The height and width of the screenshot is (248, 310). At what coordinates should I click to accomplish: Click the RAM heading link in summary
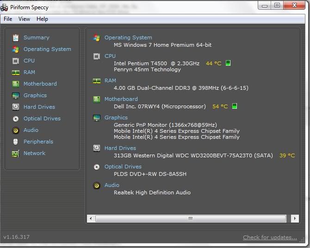(x=110, y=81)
